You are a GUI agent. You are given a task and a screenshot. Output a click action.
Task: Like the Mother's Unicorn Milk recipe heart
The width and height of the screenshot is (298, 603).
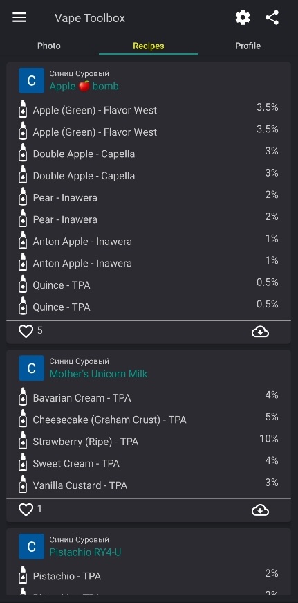26,510
